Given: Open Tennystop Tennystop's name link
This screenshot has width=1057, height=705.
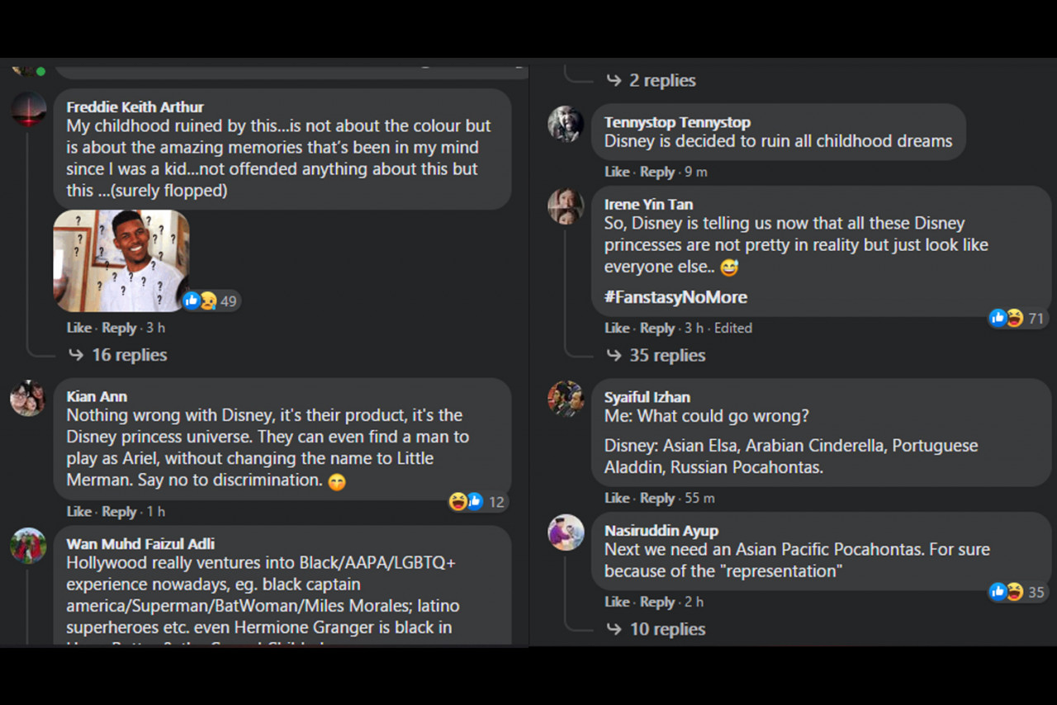Looking at the screenshot, I should point(677,122).
